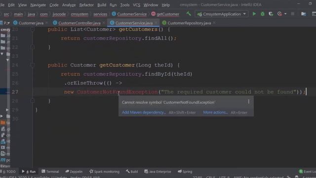Open the Spark monitoring tool window

(104, 172)
